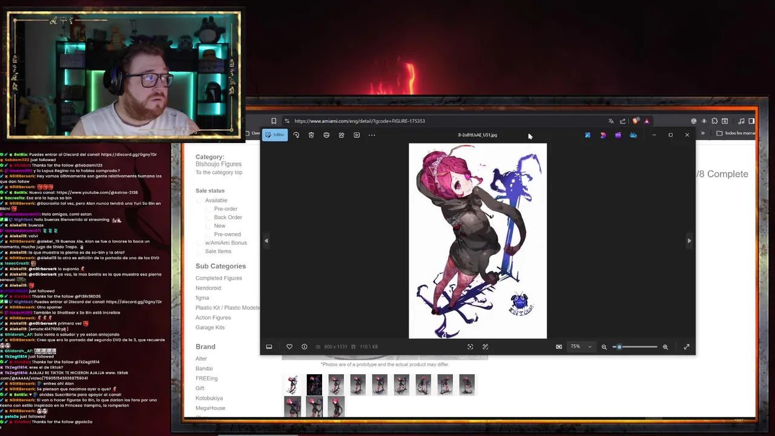
Task: Select the Kotobukiya brand link
Action: [x=209, y=398]
